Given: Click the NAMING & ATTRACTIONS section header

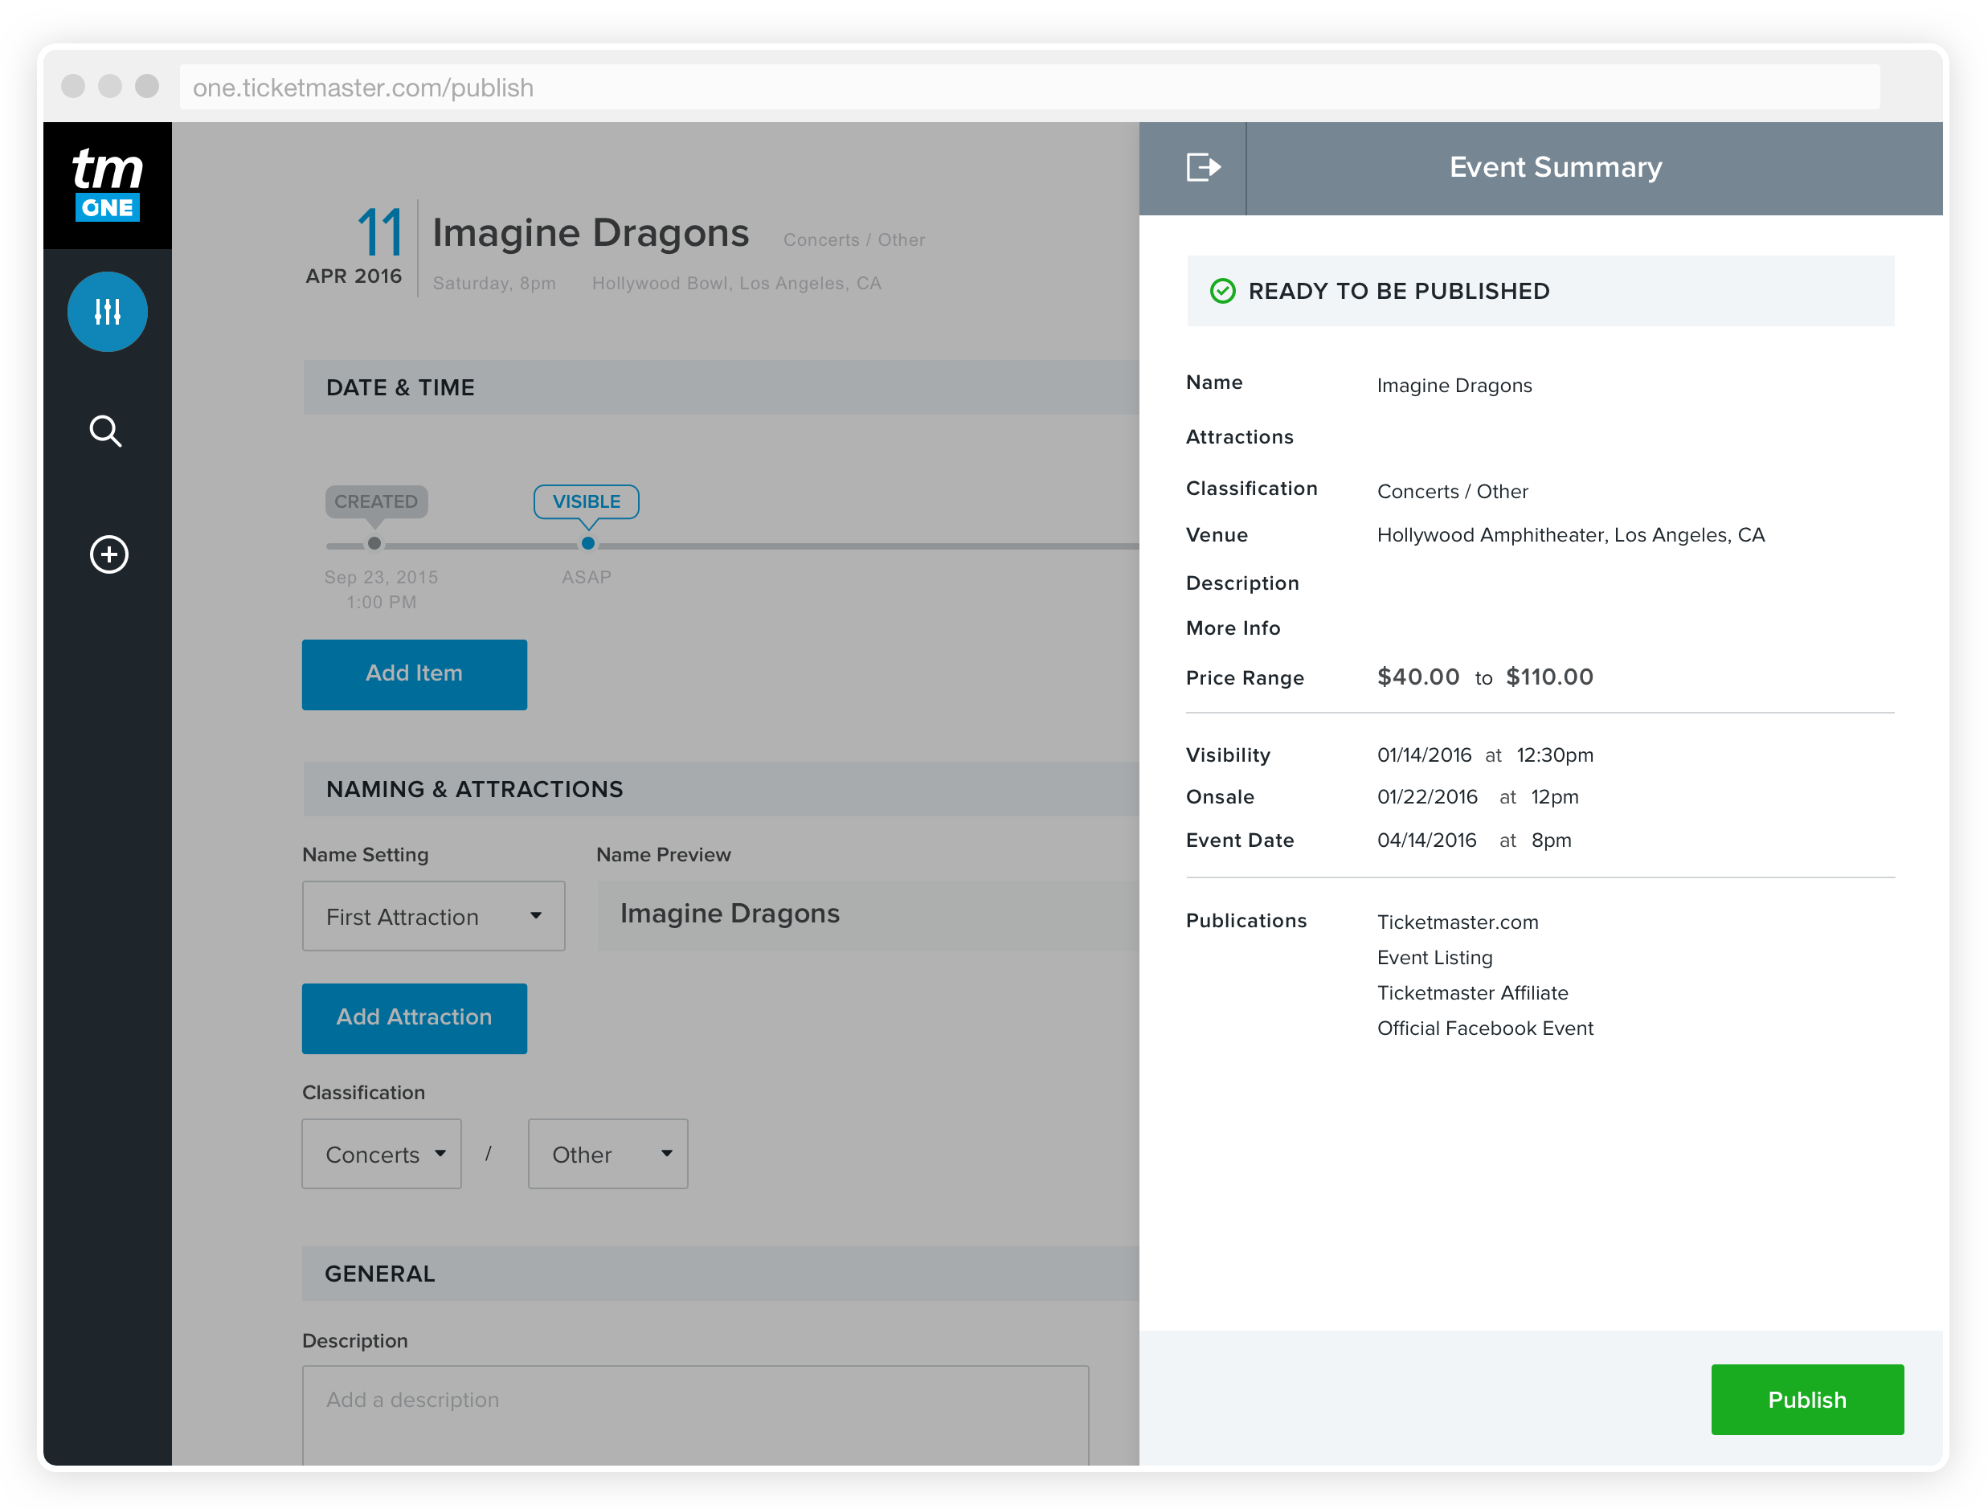Looking at the screenshot, I should [x=721, y=789].
